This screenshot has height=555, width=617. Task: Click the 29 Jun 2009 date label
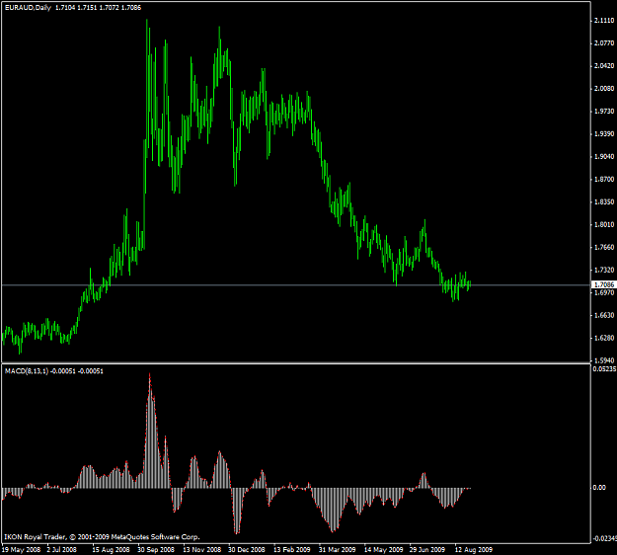coord(427,549)
